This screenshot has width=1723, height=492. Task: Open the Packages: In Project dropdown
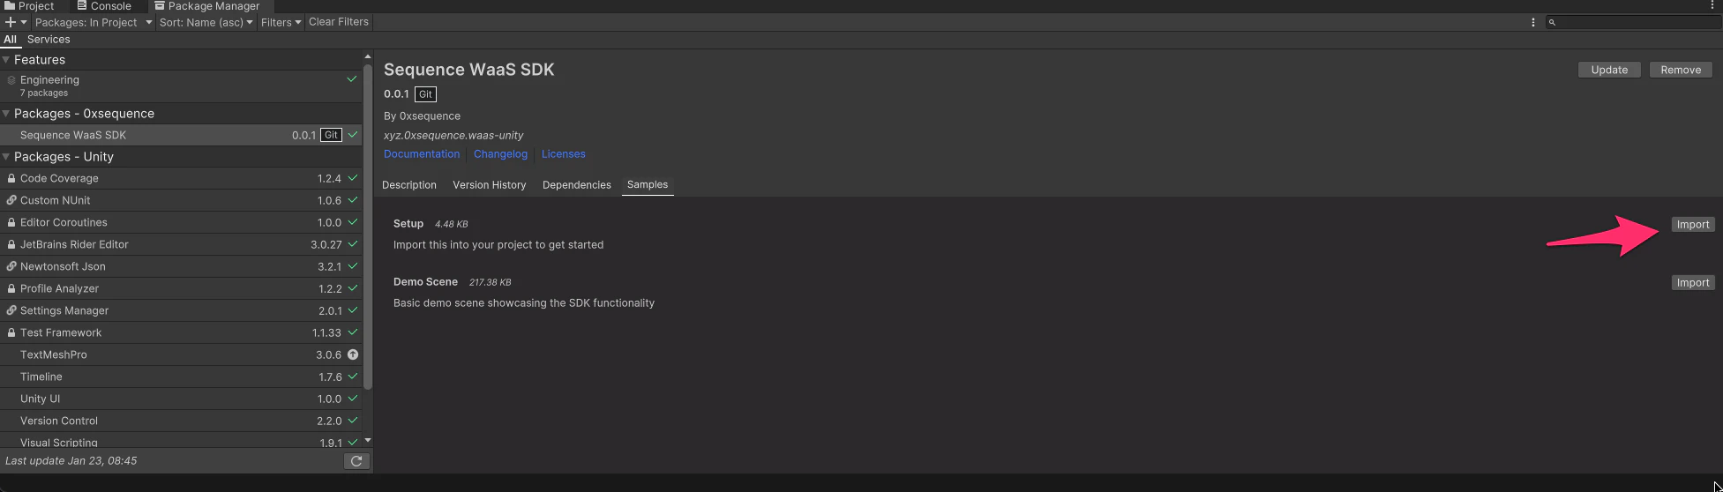coord(93,22)
